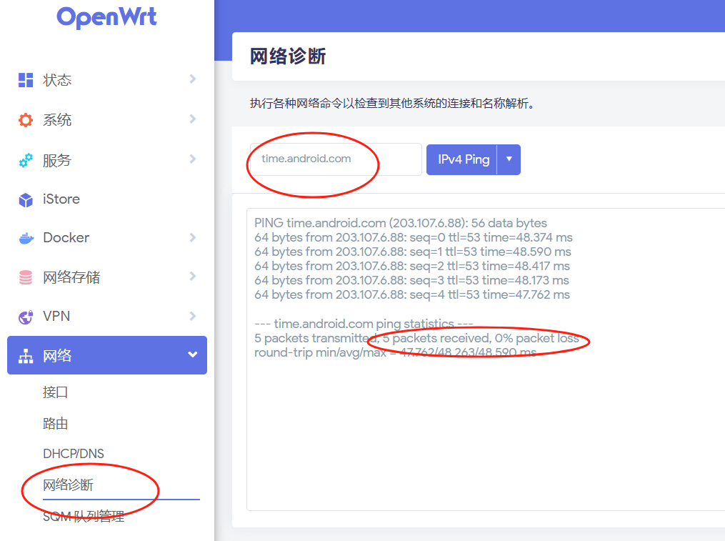725x541 pixels.
Task: Expand the 网络存储 menu chevron
Action: [x=193, y=277]
